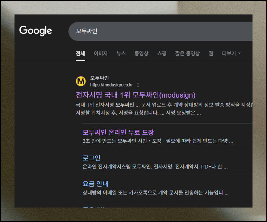
Task: Switch to the 뉴스 tab
Action: (121, 54)
